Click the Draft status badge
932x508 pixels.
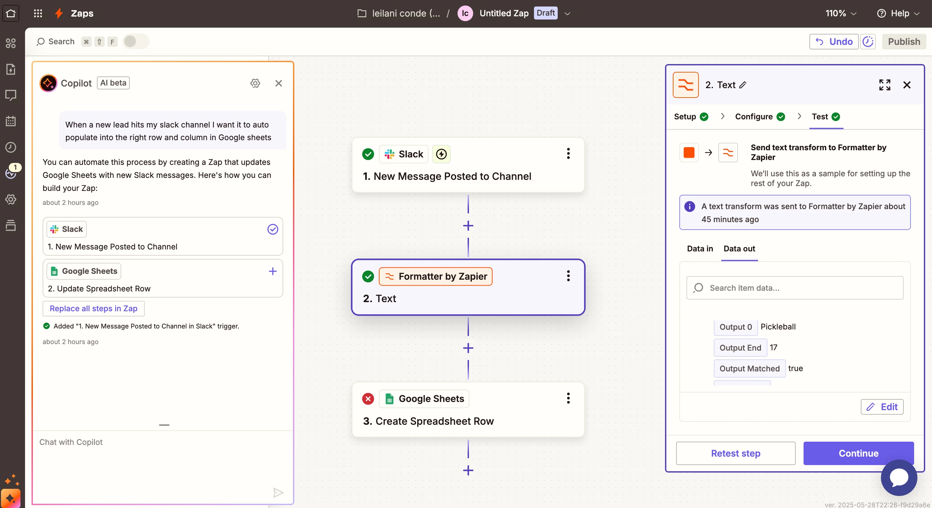(545, 13)
